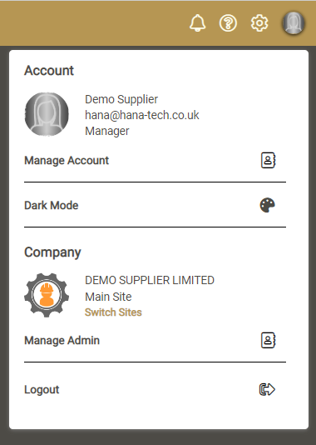The width and height of the screenshot is (316, 445).
Task: Click the large account profile picture
Action: coord(47,114)
